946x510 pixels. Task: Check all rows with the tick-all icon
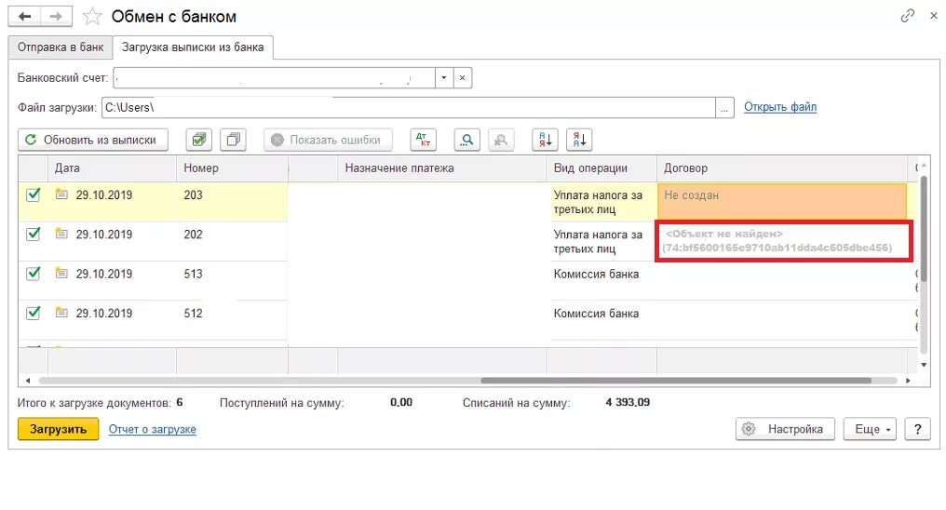[198, 140]
